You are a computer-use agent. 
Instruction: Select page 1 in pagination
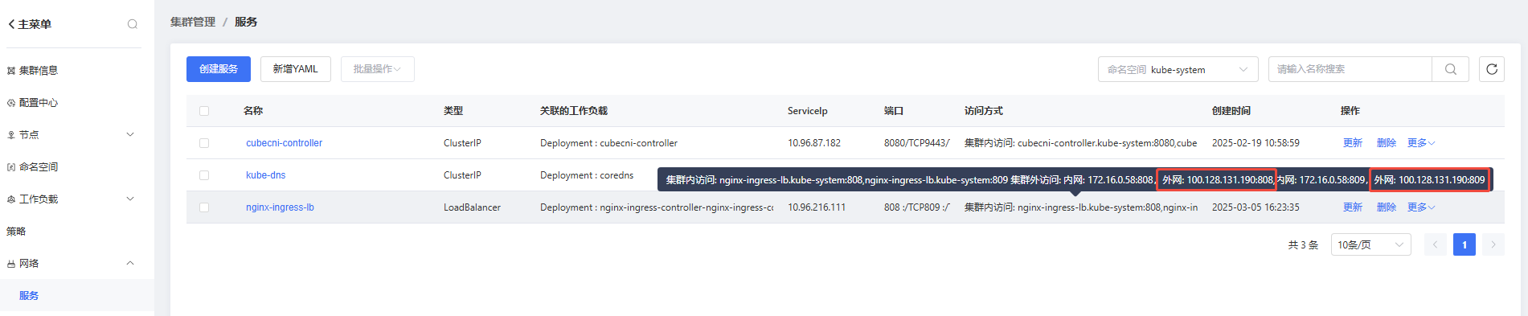click(1465, 244)
